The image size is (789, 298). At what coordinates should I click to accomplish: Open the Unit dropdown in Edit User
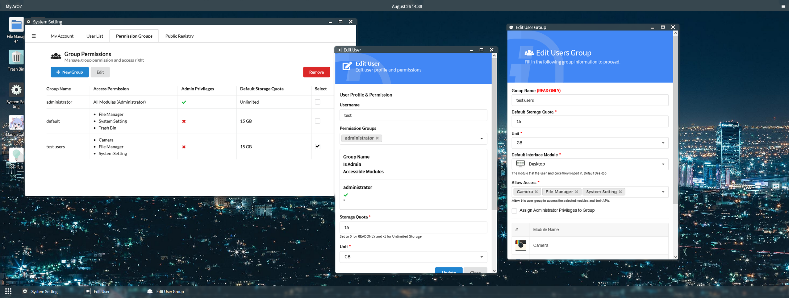point(481,257)
